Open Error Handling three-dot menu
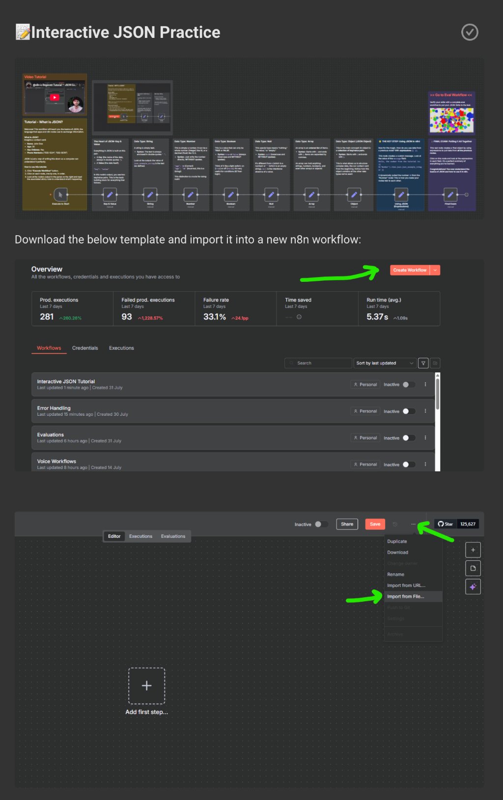 (425, 411)
